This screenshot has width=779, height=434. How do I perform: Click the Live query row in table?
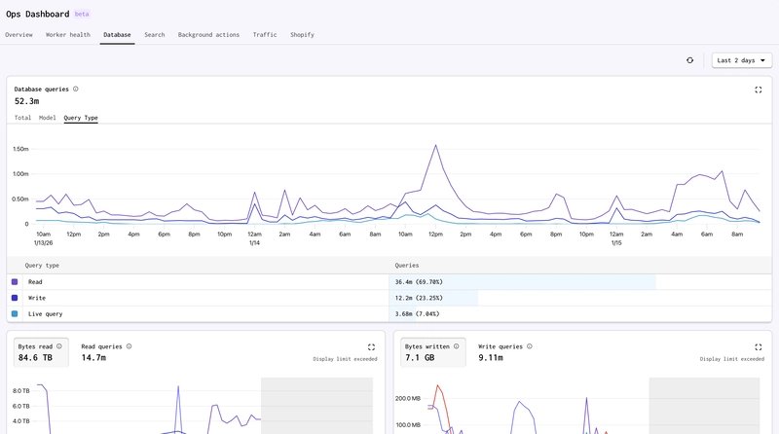[195, 314]
